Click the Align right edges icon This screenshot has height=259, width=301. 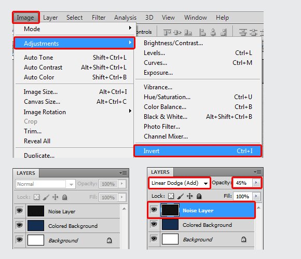tap(224, 33)
